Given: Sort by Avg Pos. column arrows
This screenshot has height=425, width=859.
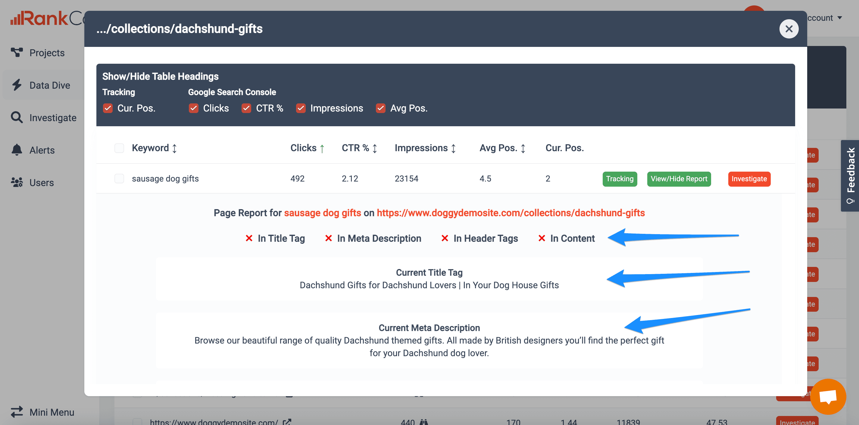Looking at the screenshot, I should click(x=523, y=148).
